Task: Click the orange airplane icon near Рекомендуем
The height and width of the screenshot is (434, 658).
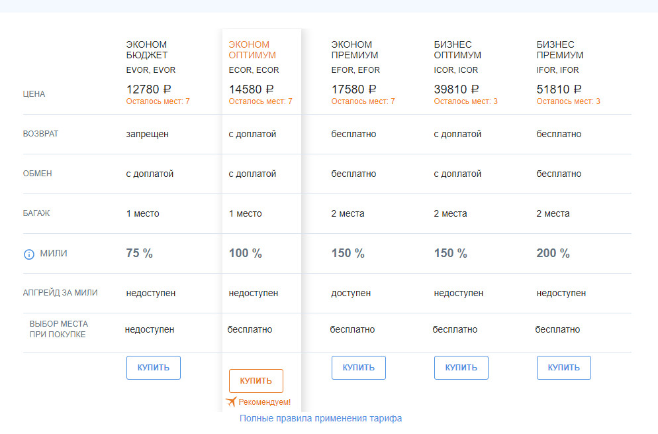Action: click(231, 402)
